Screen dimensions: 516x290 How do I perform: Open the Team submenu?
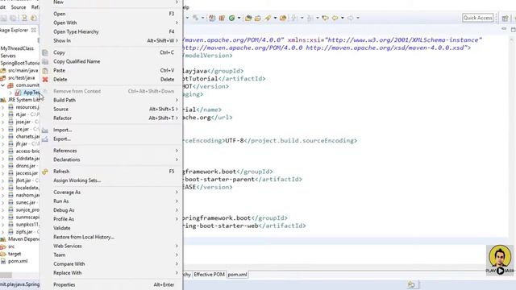pyautogui.click(x=111, y=255)
